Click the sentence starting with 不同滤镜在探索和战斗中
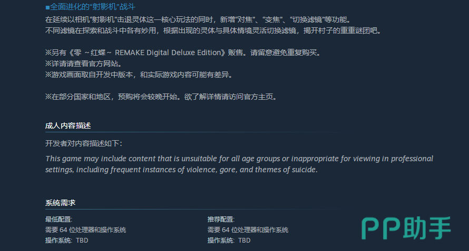469x251 pixels. coord(213,30)
